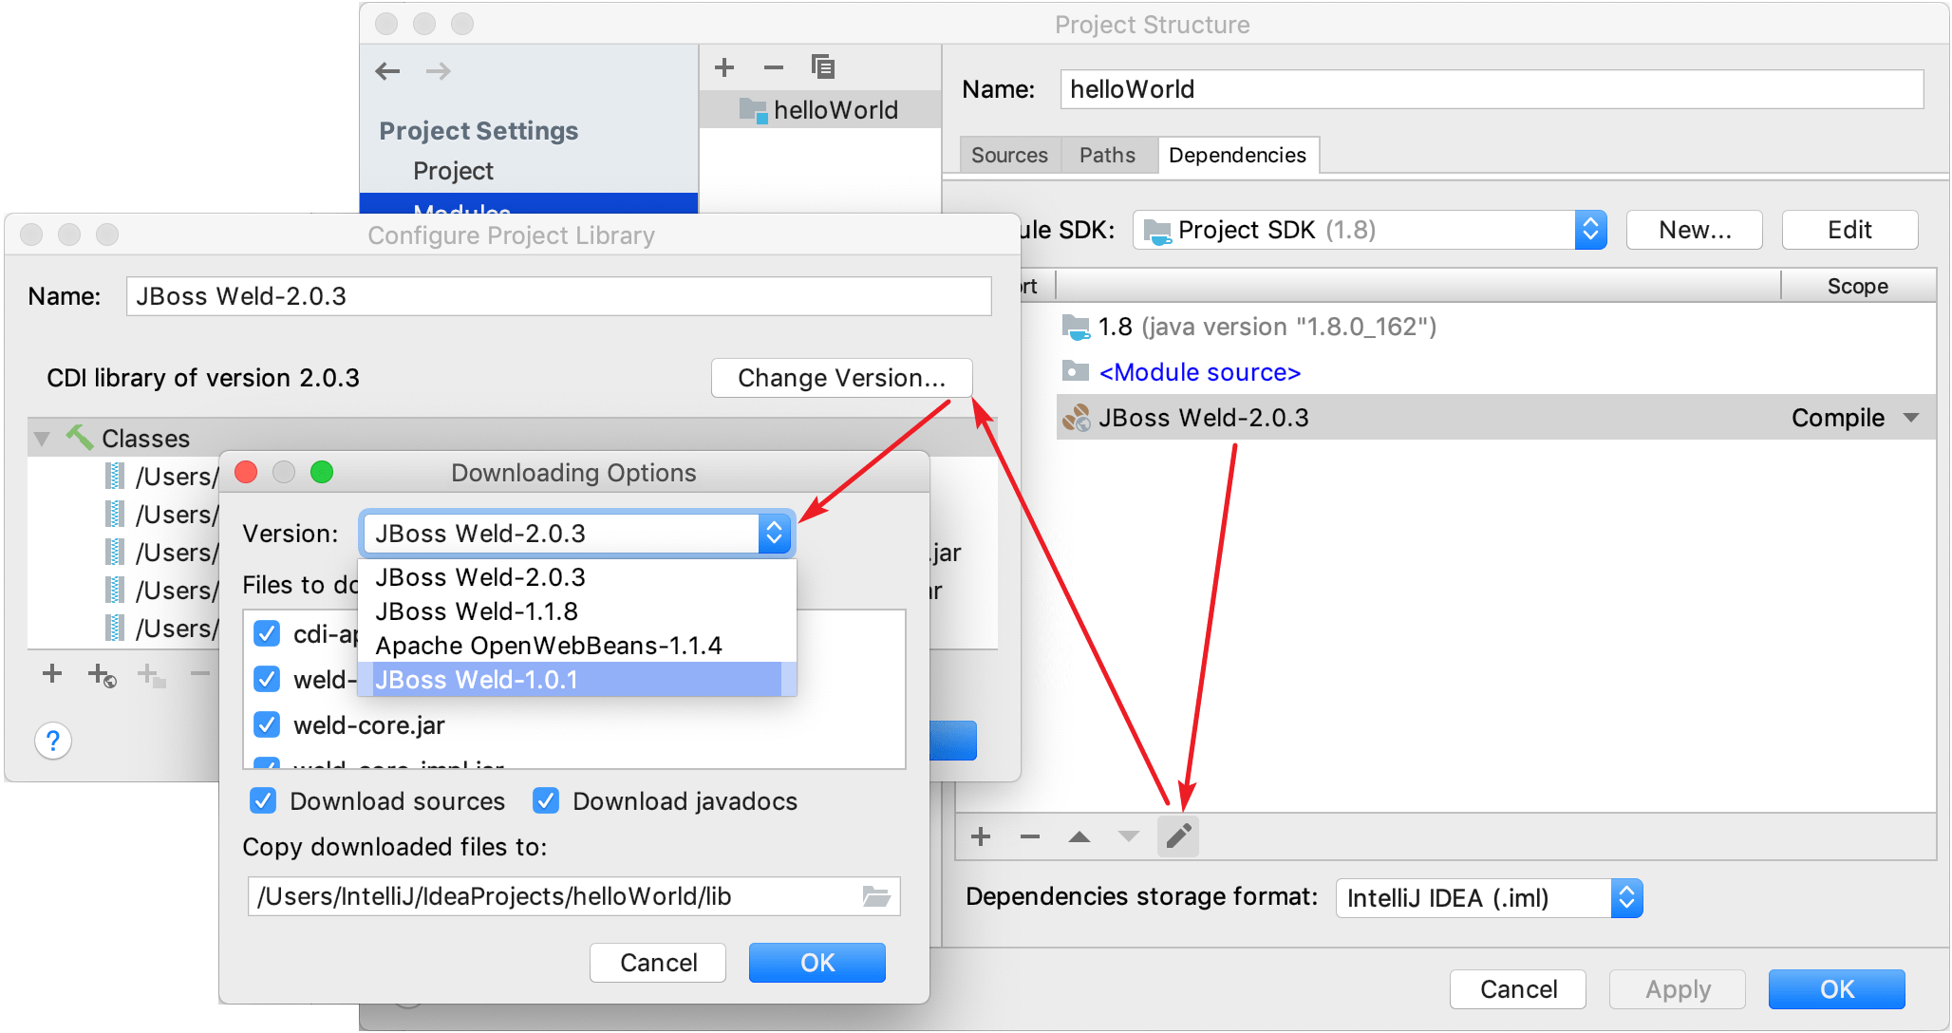Toggle the weld- file checkbox in second row
Screen dimensions: 1952x1033
click(x=267, y=679)
